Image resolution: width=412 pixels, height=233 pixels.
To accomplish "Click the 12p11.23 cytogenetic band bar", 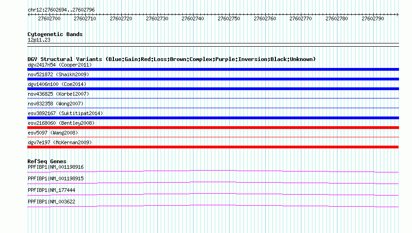I will coord(213,45).
